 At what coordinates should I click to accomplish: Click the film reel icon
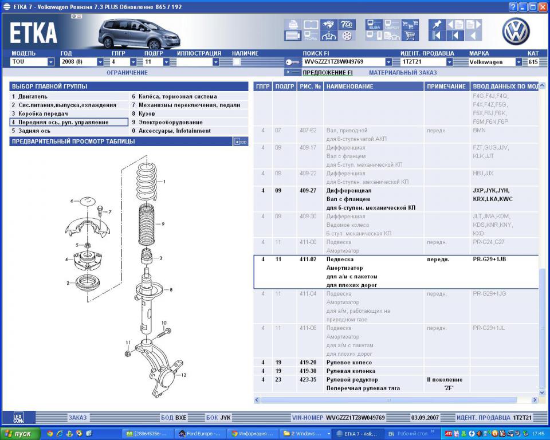[347, 36]
